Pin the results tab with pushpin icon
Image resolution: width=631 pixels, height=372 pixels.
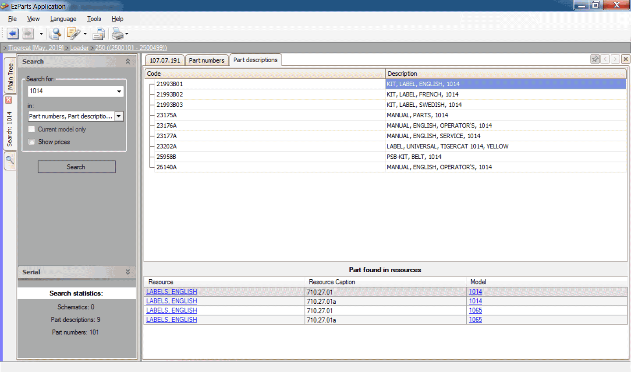click(x=595, y=59)
